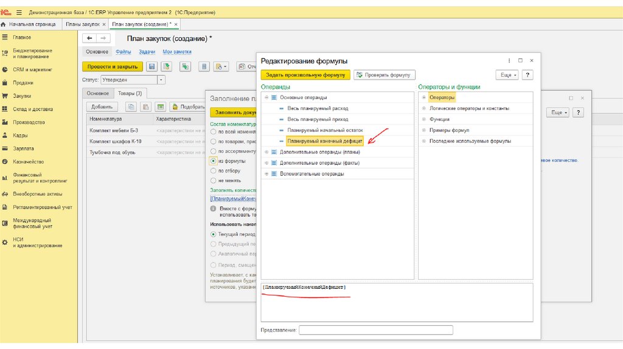Click the save document floppy disk icon
Screen dimensions: 623x349
point(151,66)
